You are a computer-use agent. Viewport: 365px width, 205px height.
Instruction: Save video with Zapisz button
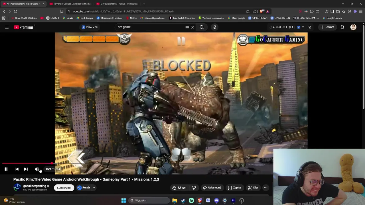pos(234,188)
